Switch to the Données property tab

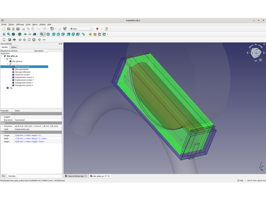tap(12, 176)
